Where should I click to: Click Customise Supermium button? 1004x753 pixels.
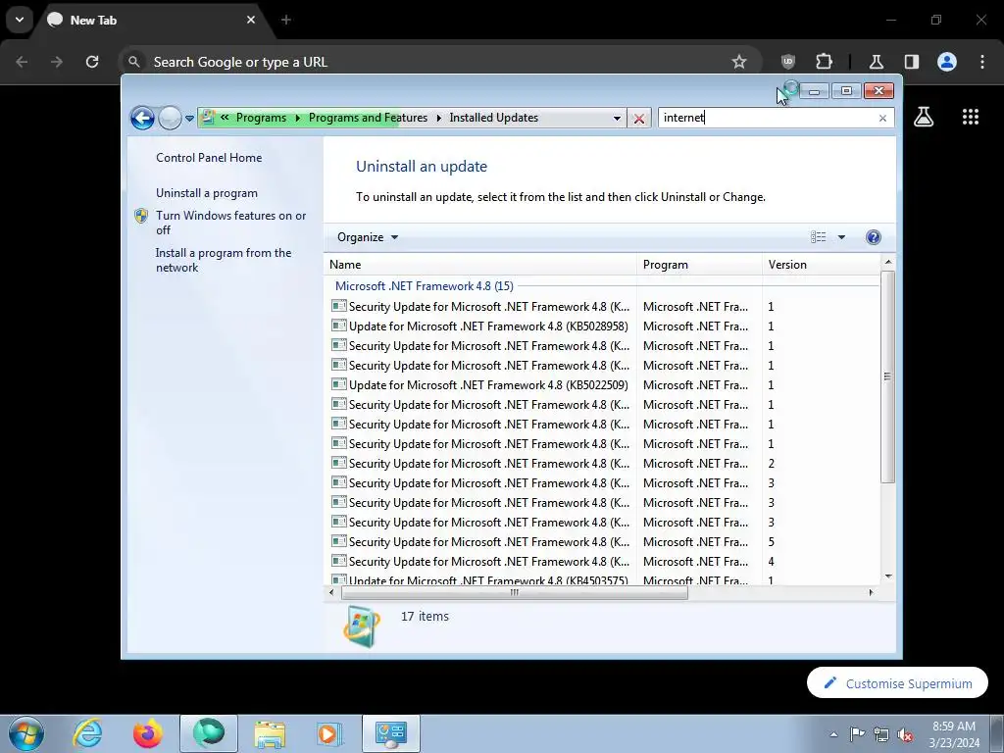tap(897, 683)
